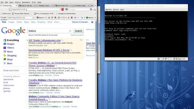This screenshot has height=109, width=194.
Task: Open 'Fonality trixbox CE, an Asterisk-based PBX' result
Action: pos(52,64)
